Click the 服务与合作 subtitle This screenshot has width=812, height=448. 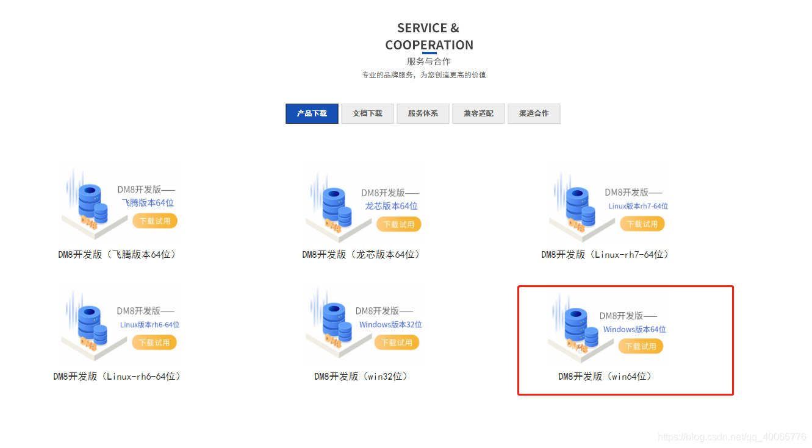click(x=429, y=62)
